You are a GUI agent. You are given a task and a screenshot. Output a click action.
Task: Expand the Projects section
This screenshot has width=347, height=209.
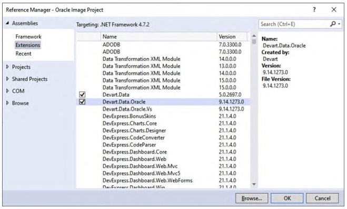point(7,67)
